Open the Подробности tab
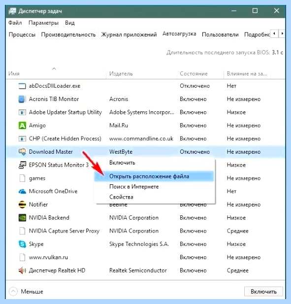This screenshot has width=291, height=304. (257, 34)
